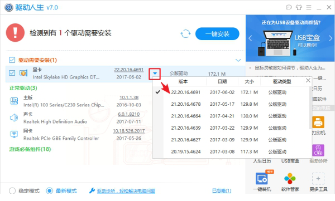This screenshot has height=201, width=335.
Task: Click the refresh detection icon
Action: click(x=185, y=33)
